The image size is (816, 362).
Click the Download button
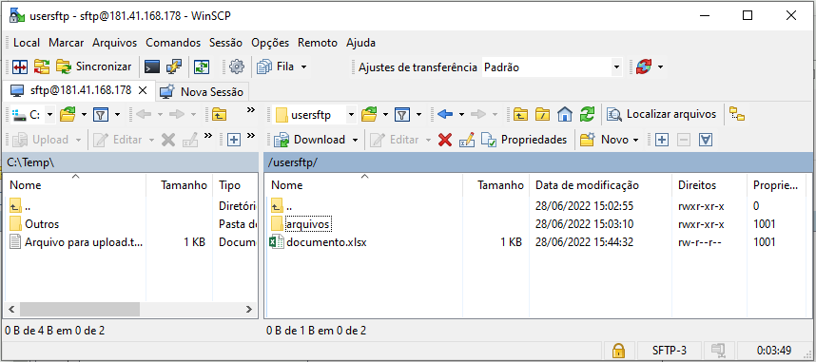tap(309, 140)
